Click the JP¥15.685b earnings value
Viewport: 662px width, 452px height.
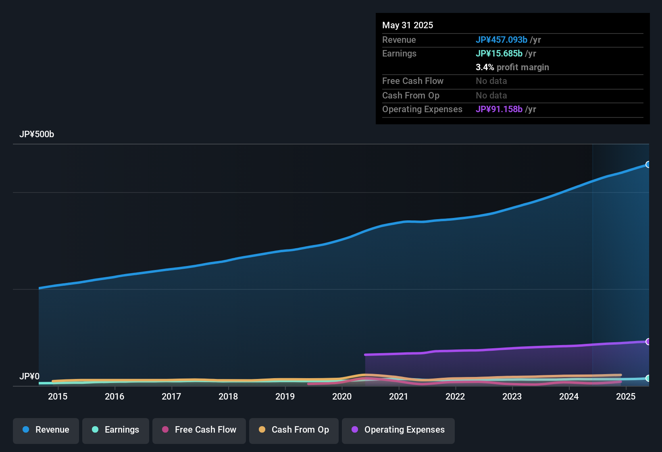tap(499, 53)
